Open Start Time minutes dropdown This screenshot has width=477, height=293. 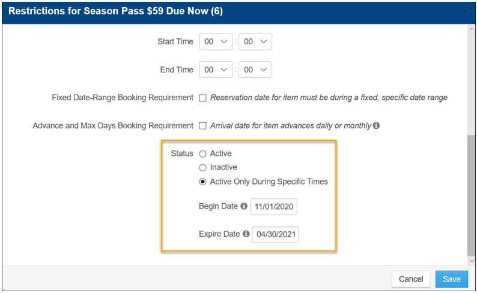255,41
